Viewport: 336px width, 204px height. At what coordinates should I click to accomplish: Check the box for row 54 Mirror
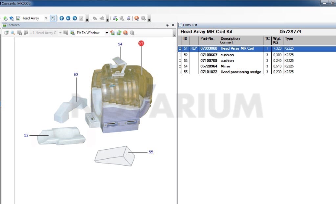[180, 66]
